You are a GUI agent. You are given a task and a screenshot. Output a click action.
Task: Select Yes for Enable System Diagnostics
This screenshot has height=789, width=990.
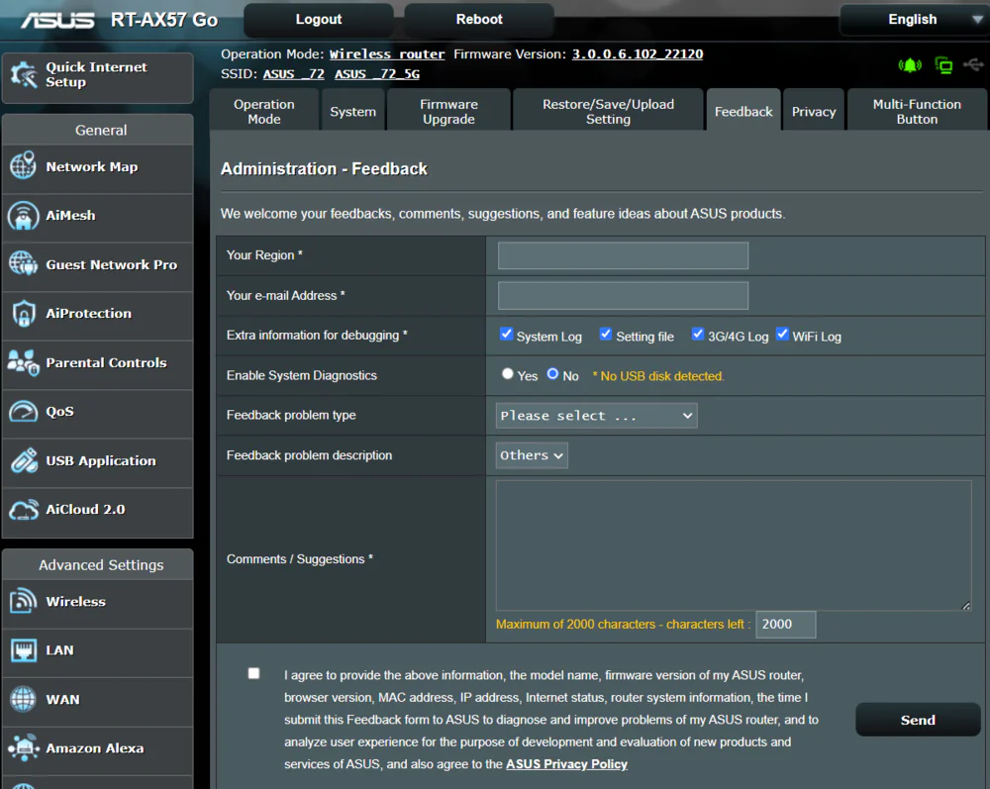click(507, 373)
